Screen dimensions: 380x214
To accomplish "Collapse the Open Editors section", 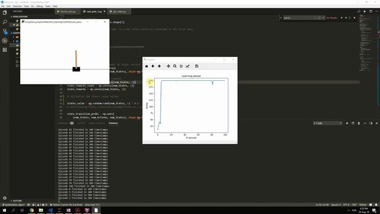I will [x=20, y=17].
